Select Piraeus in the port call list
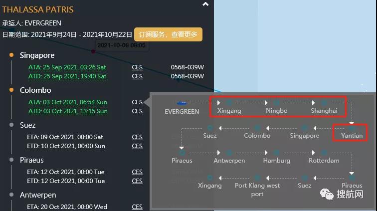377x211 pixels. (32, 160)
